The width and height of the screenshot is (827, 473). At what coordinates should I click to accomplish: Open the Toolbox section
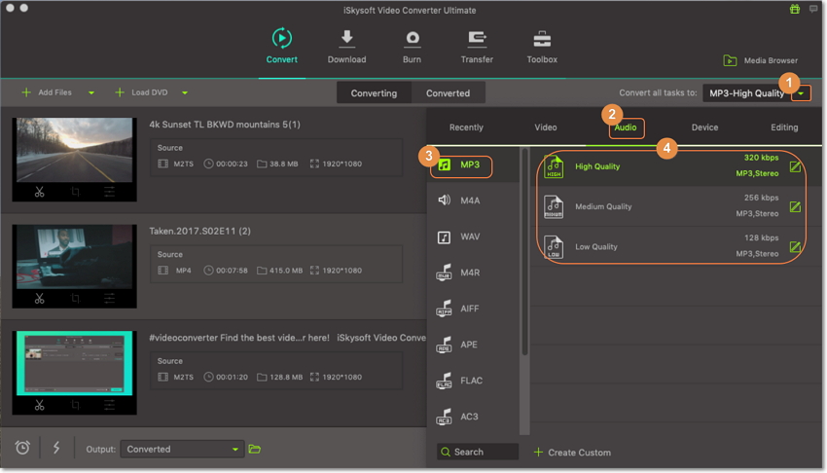click(542, 39)
